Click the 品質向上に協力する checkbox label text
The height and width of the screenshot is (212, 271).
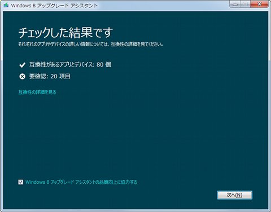(81, 182)
